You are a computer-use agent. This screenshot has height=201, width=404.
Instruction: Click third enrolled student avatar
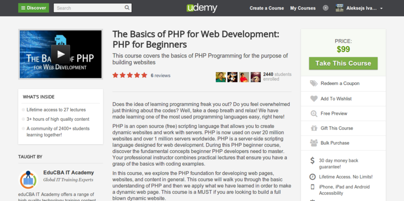pos(244,77)
